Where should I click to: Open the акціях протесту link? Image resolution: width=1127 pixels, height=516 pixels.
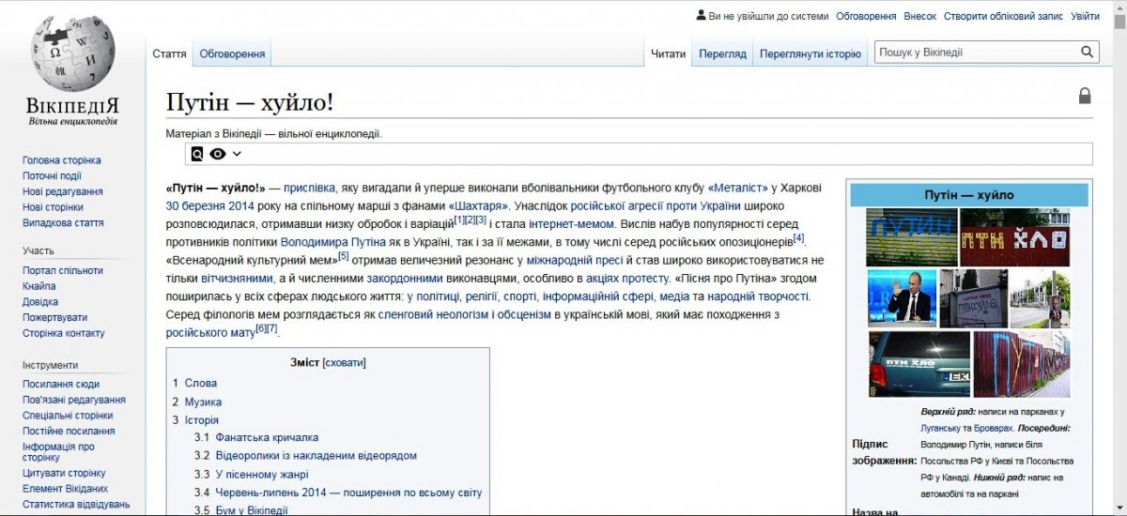tap(627, 278)
